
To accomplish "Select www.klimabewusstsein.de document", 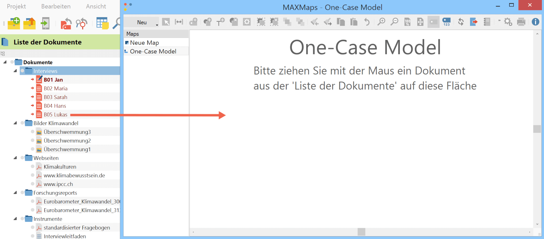I will [74, 175].
